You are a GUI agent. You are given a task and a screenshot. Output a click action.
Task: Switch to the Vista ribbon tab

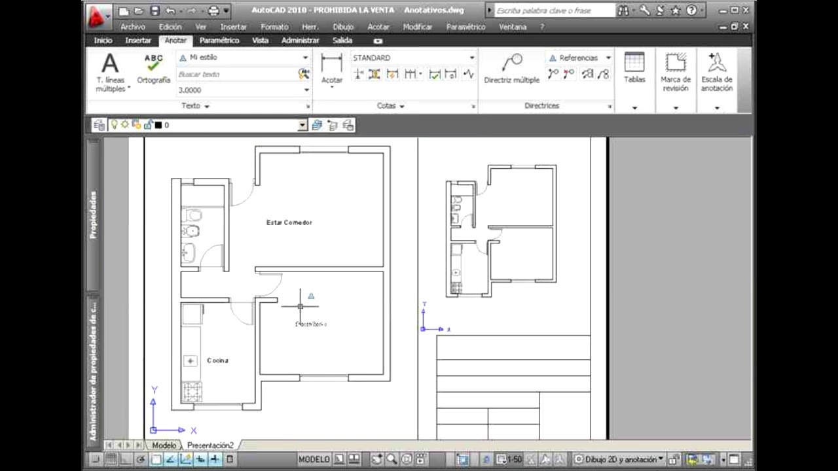coord(261,40)
